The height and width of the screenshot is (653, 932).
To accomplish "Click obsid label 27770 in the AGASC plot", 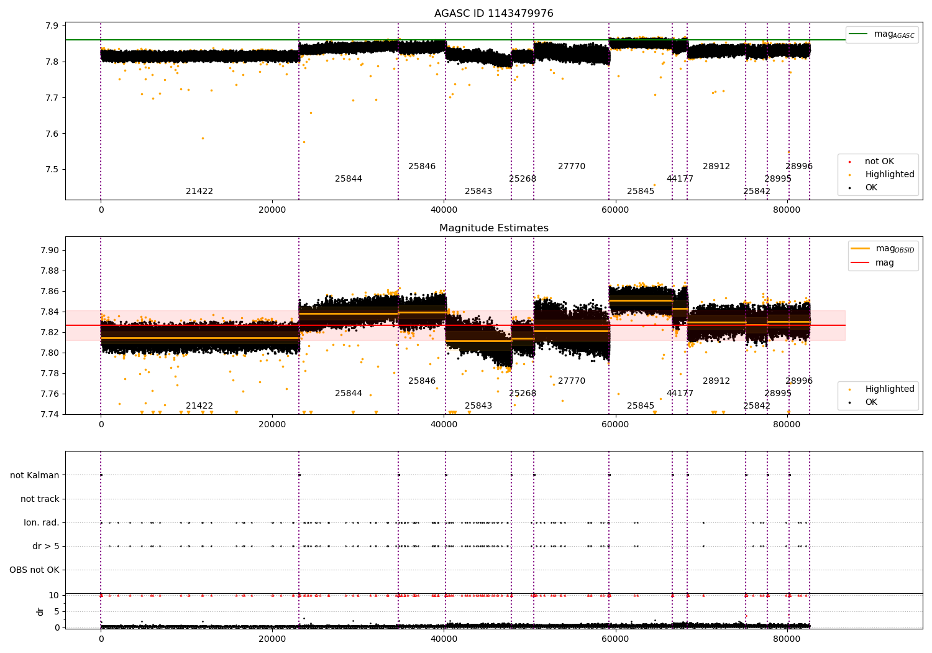I will [572, 167].
